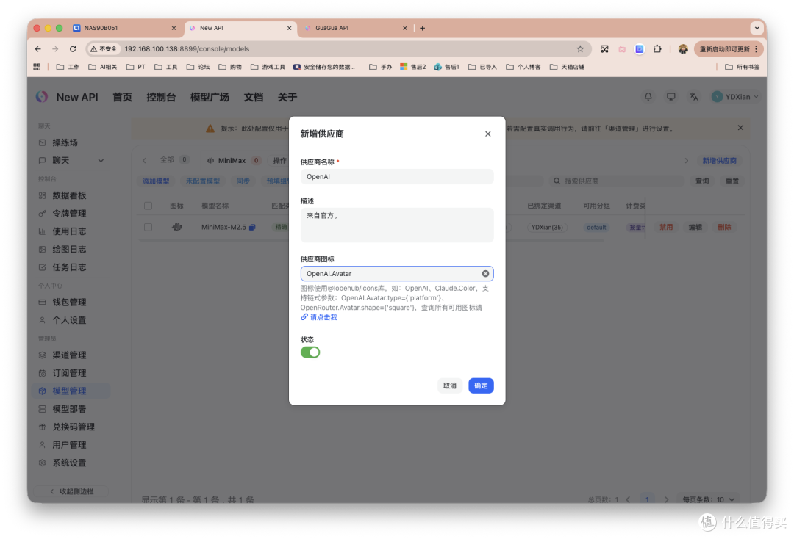Select the MiniMax vendor tab
This screenshot has width=794, height=539.
coord(233,160)
